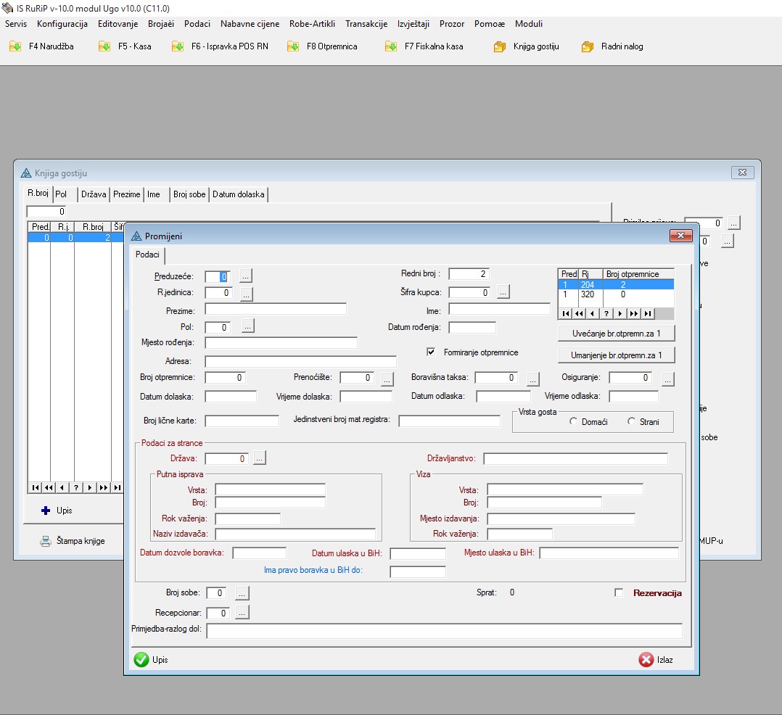Select Strani guest type

[631, 421]
